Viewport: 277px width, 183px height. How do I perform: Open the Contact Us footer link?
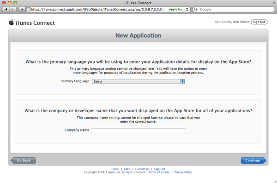(142, 169)
